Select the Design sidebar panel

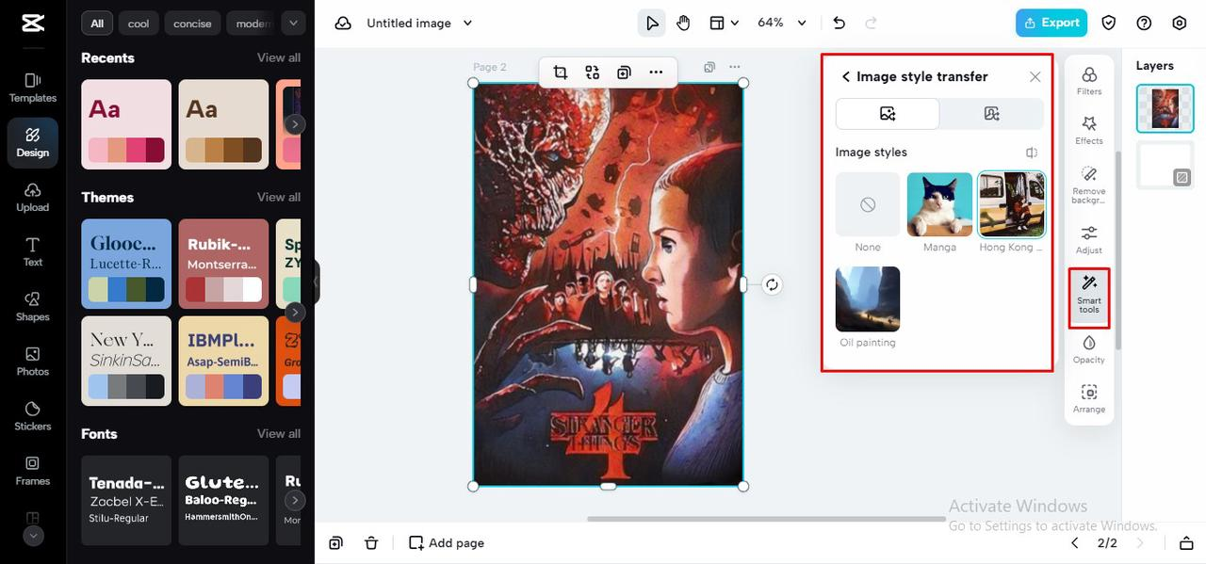[33, 142]
